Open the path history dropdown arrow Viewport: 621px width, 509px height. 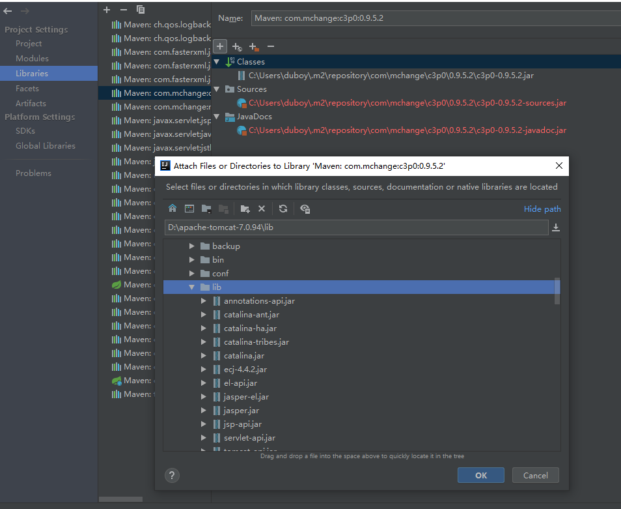click(x=555, y=227)
